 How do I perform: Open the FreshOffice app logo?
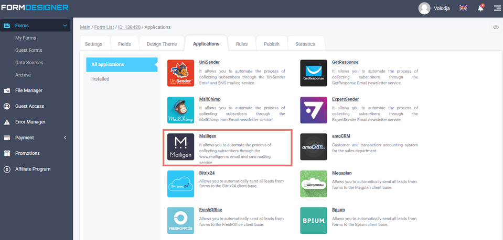[x=180, y=221]
